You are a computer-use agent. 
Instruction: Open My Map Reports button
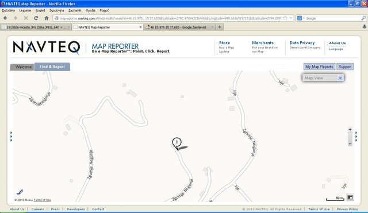point(319,67)
